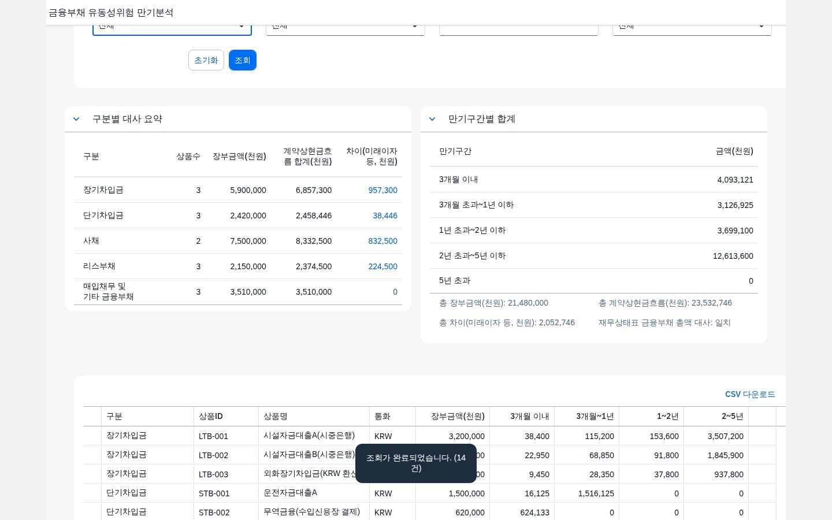This screenshot has width=832, height=520.
Task: Click 재무상태표 금융부채 총액 대사: 일치 text
Action: [664, 322]
